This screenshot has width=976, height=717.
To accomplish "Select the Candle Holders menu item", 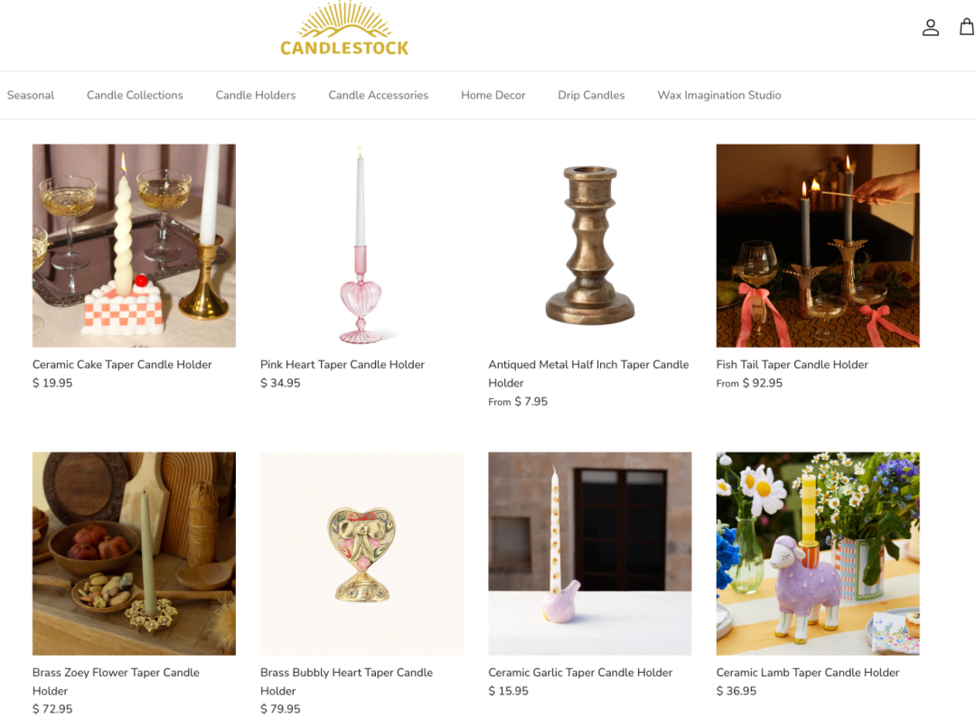I will [255, 95].
